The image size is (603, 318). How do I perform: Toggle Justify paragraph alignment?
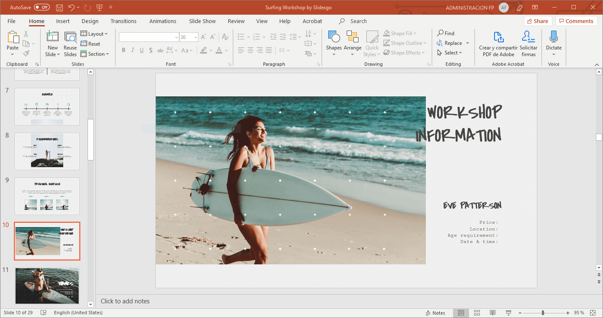pyautogui.click(x=269, y=50)
